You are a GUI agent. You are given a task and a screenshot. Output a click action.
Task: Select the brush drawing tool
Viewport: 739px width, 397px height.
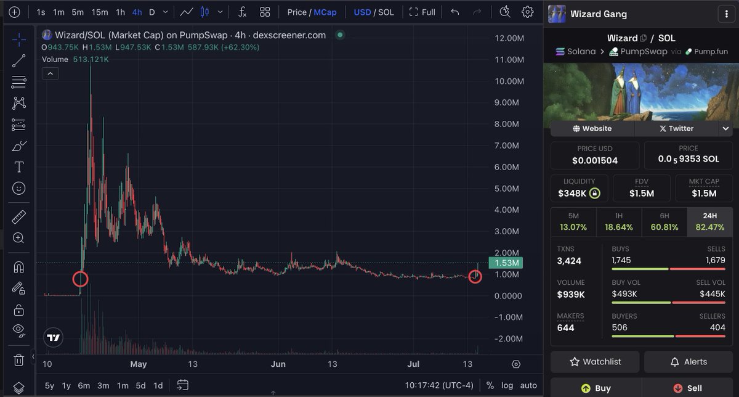19,146
